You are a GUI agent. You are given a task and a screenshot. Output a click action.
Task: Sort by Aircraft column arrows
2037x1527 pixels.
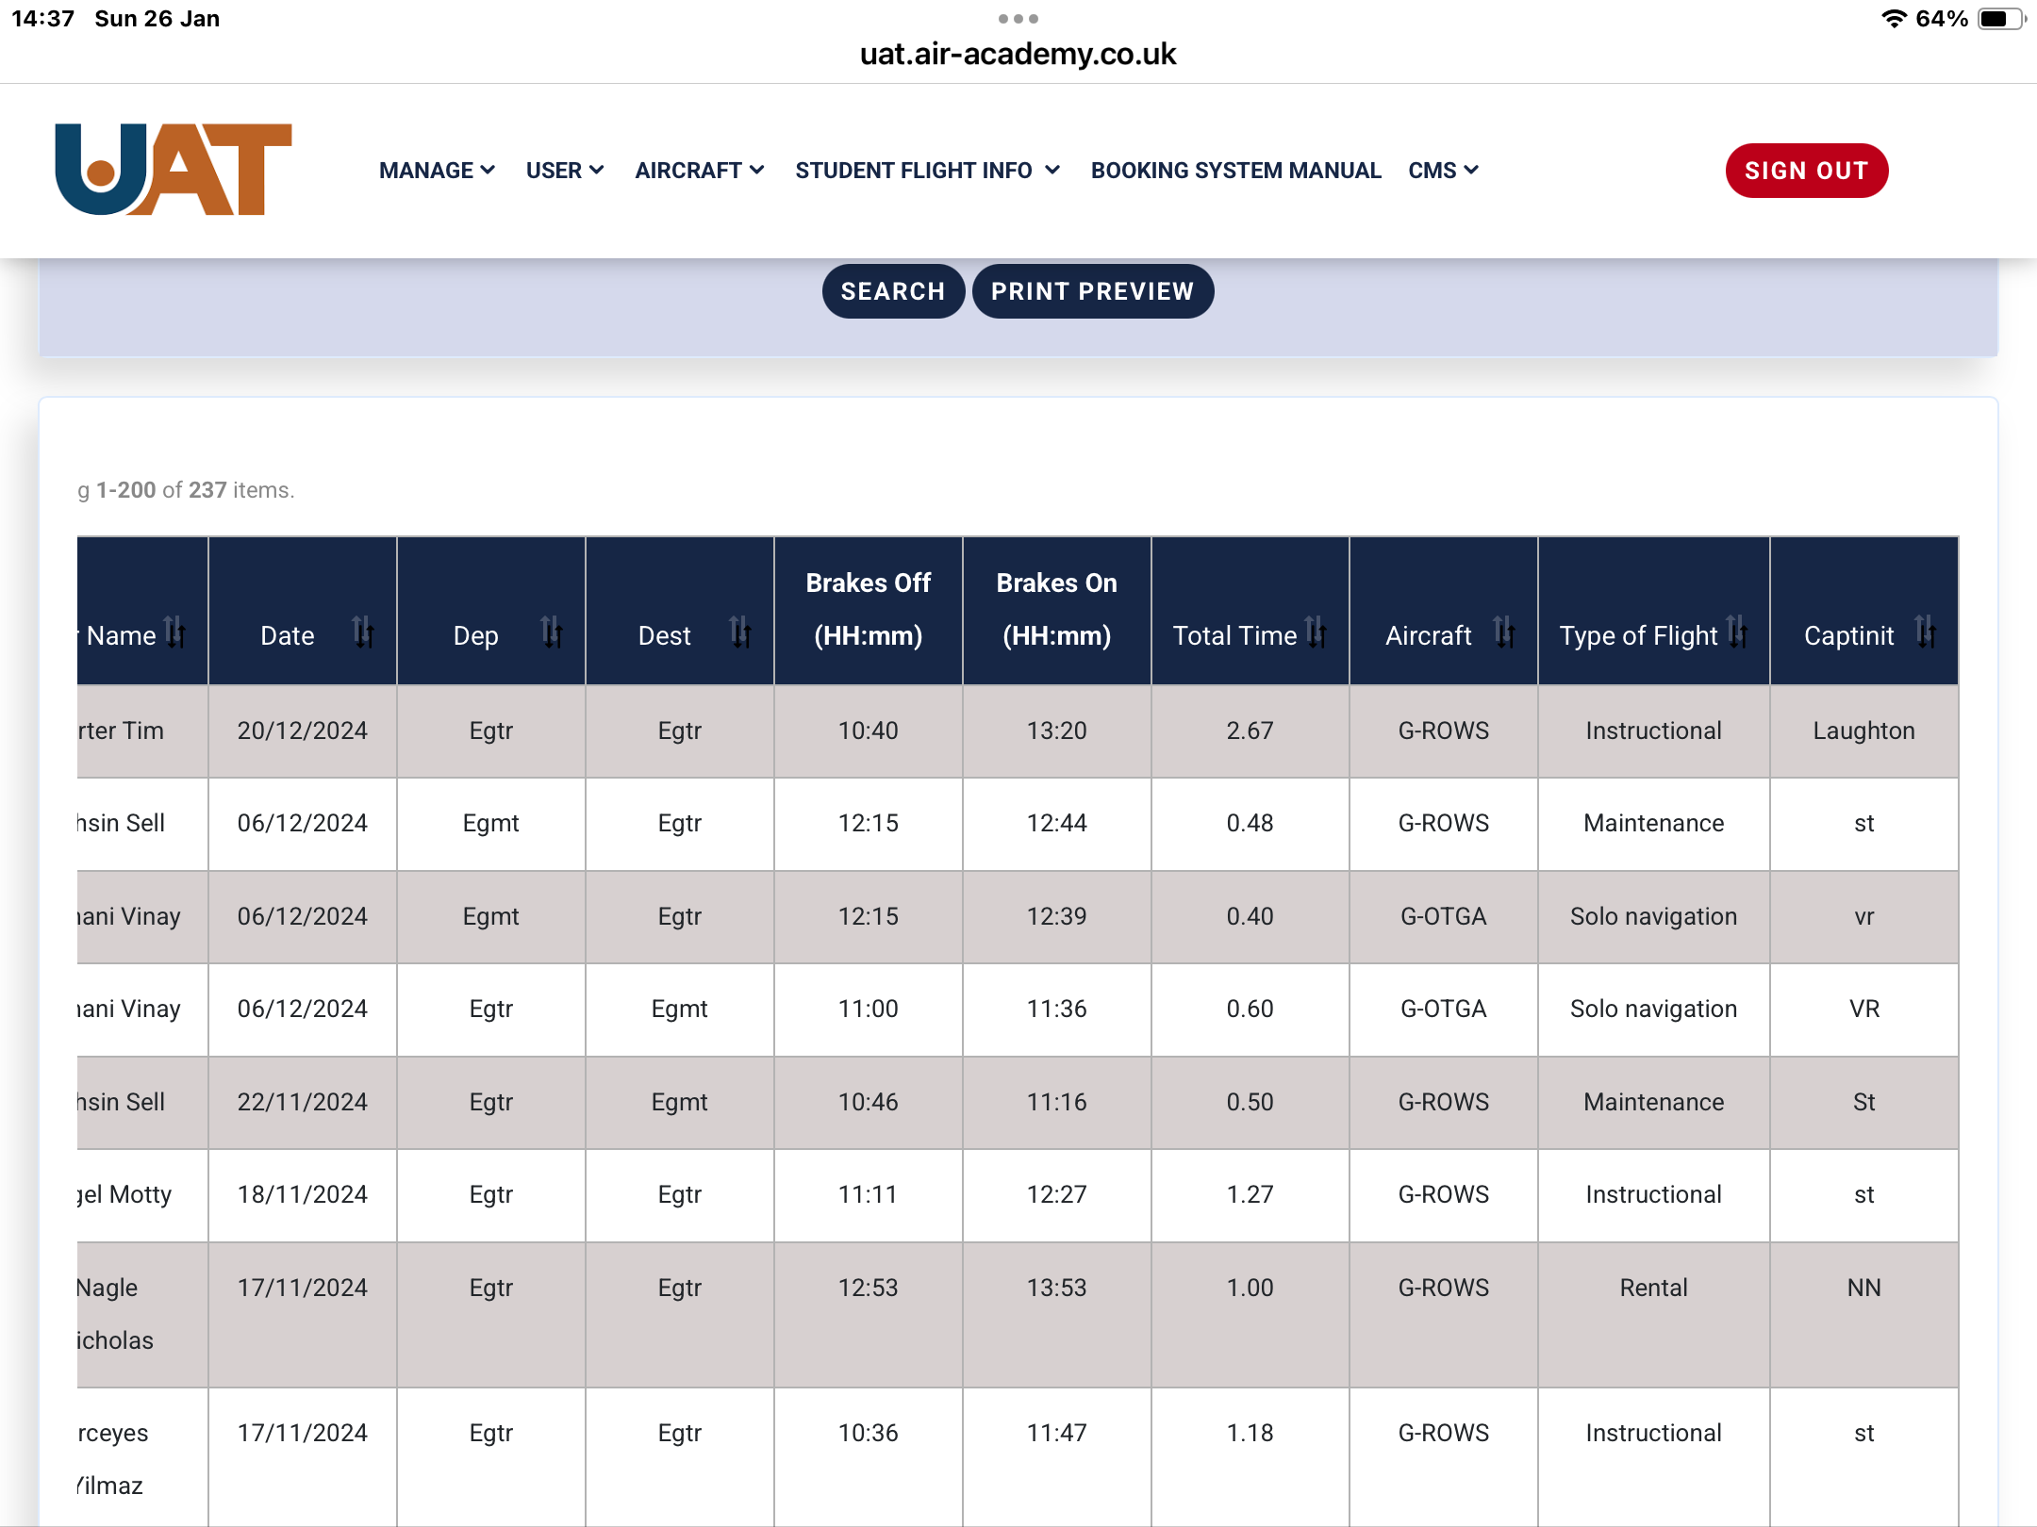click(x=1504, y=632)
